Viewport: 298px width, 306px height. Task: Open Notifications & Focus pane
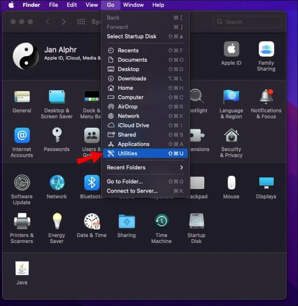point(266,104)
